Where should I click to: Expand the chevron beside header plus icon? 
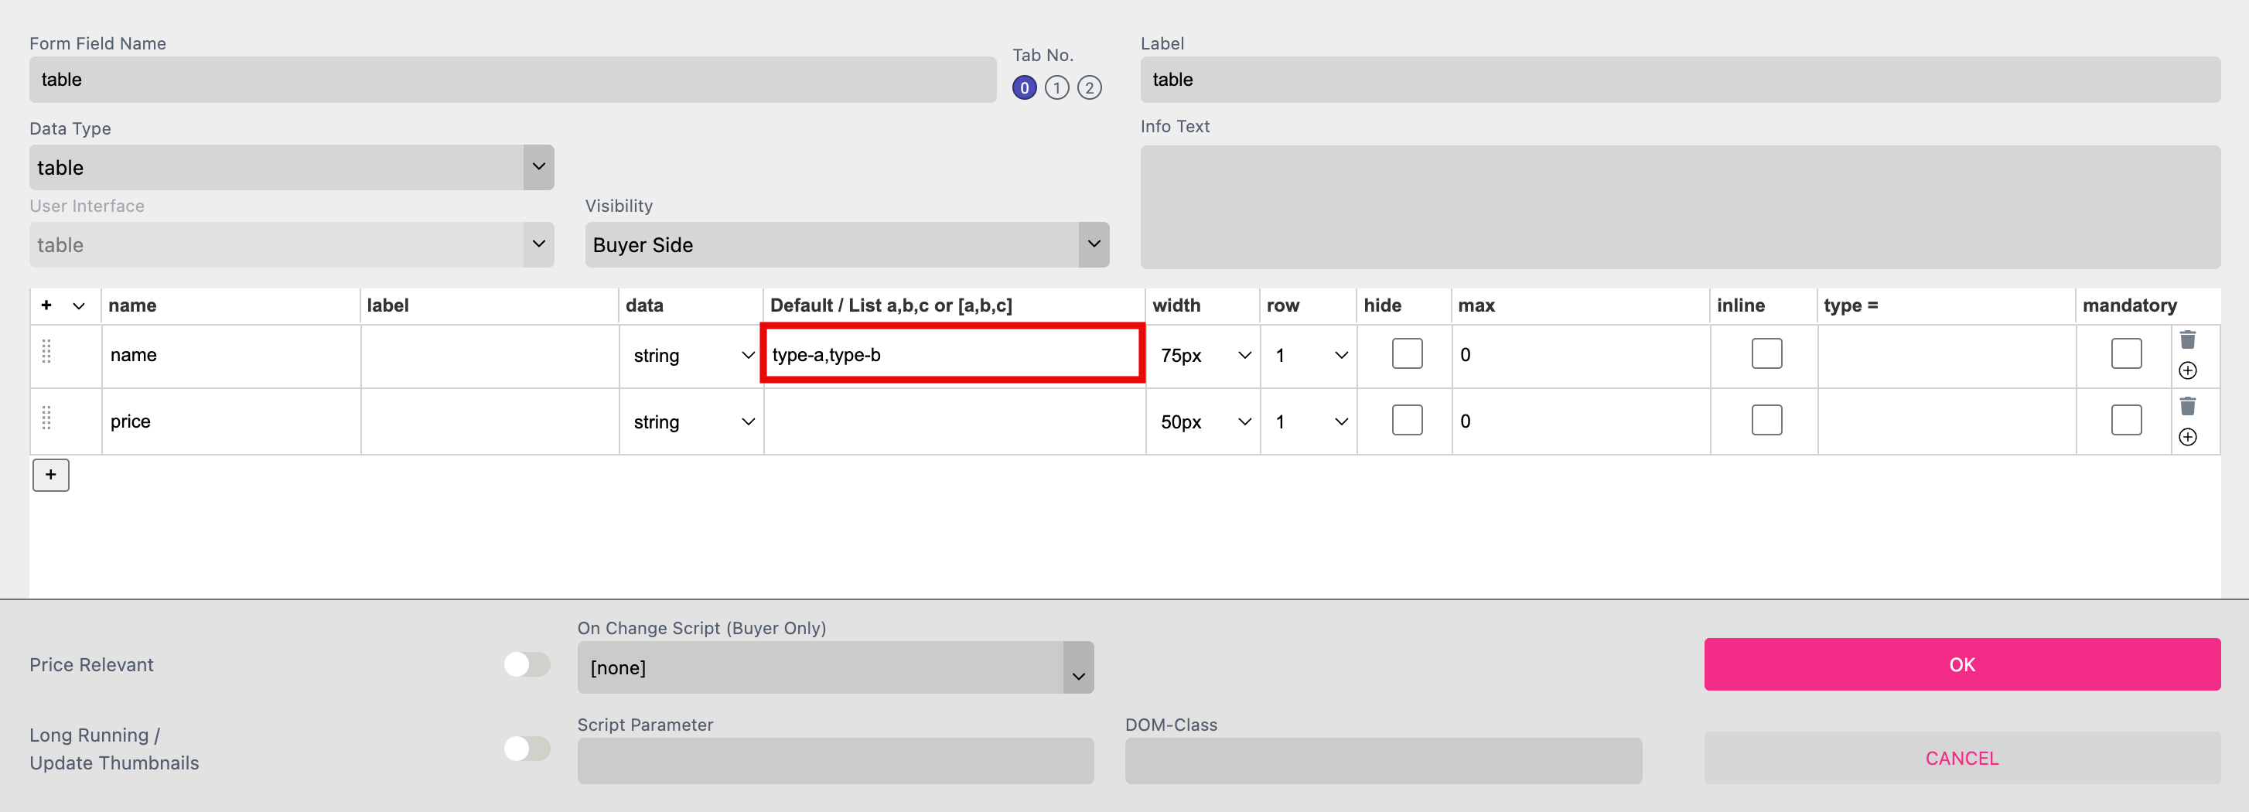pyautogui.click(x=79, y=305)
